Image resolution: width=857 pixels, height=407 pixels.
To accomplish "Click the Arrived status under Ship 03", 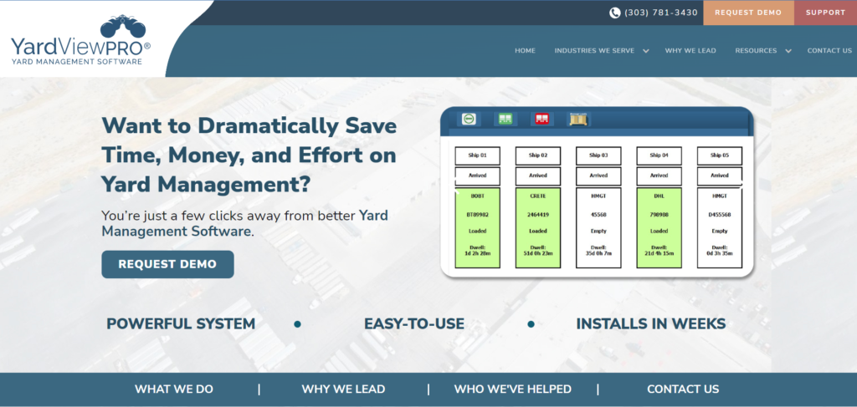I will click(598, 176).
